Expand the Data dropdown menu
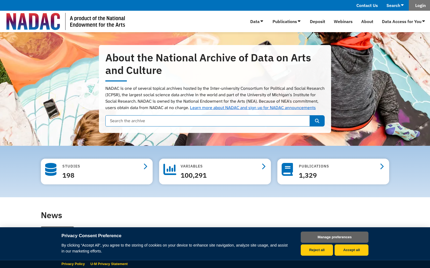Image resolution: width=430 pixels, height=268 pixels. [x=257, y=21]
